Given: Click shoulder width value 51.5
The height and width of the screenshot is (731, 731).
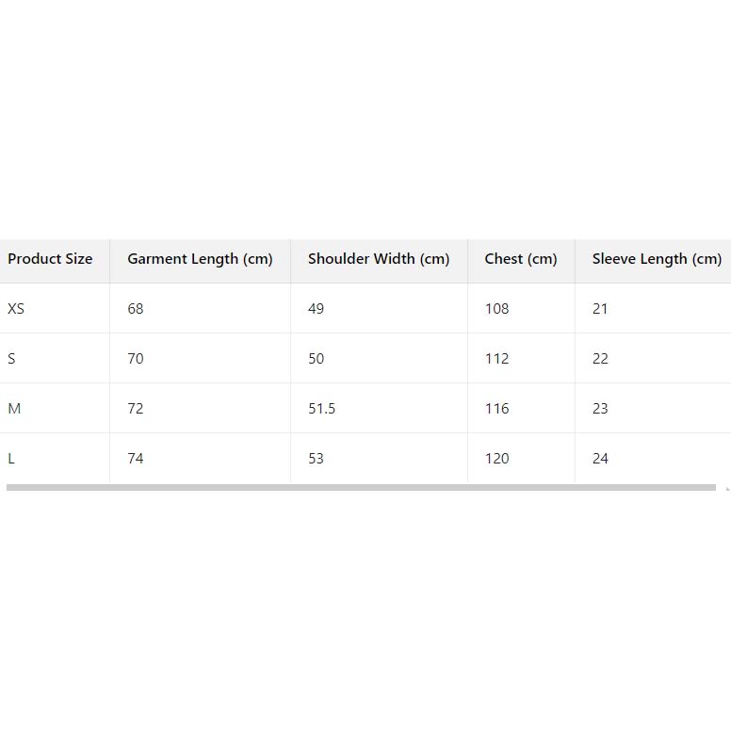Looking at the screenshot, I should click(321, 409).
